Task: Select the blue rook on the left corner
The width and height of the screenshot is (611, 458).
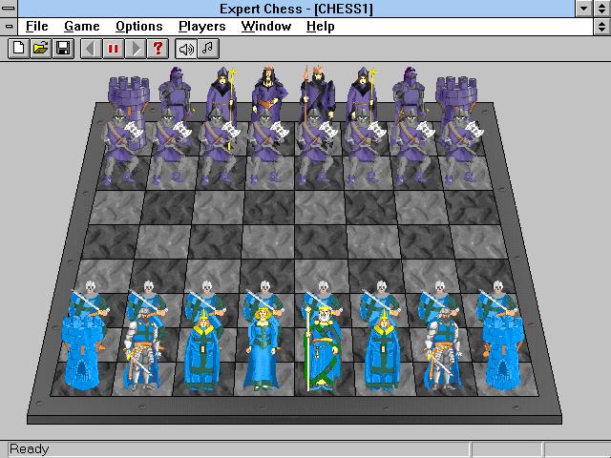Action: 81,352
